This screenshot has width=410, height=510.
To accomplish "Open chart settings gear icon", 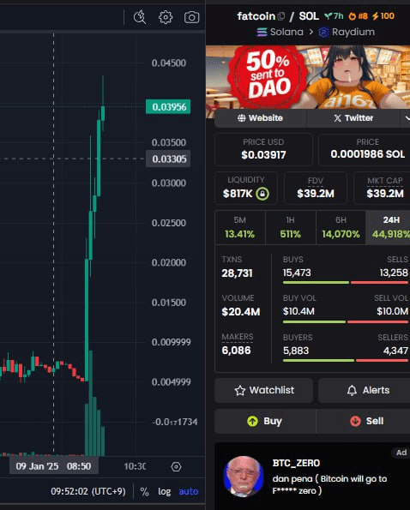I will coord(166,17).
